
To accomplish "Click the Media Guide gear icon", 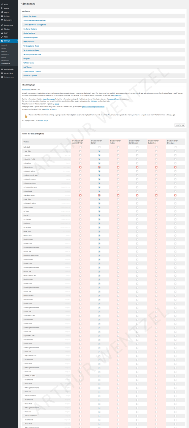I will point(2,69).
